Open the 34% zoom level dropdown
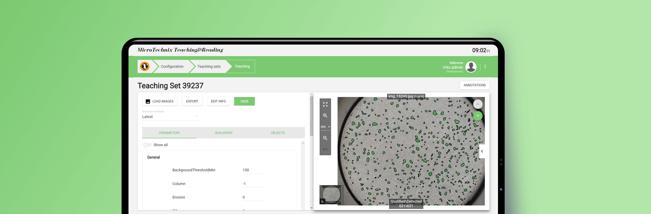The height and width of the screenshot is (214, 651). click(x=325, y=127)
